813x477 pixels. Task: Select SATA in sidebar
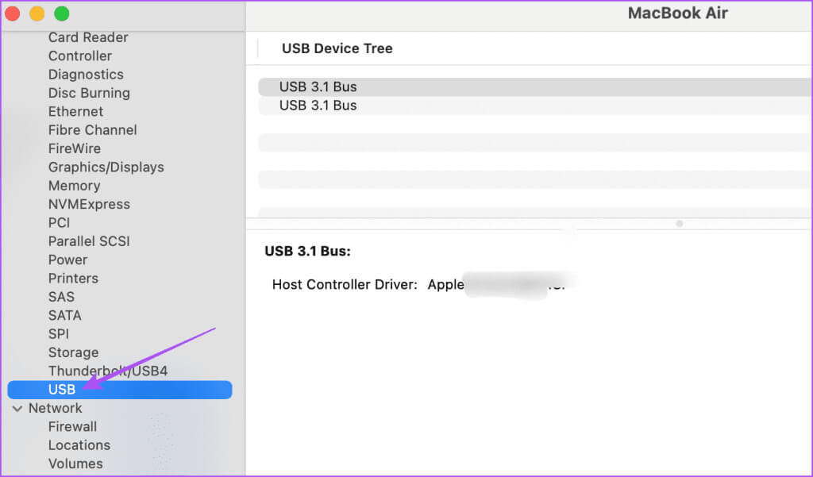[65, 316]
